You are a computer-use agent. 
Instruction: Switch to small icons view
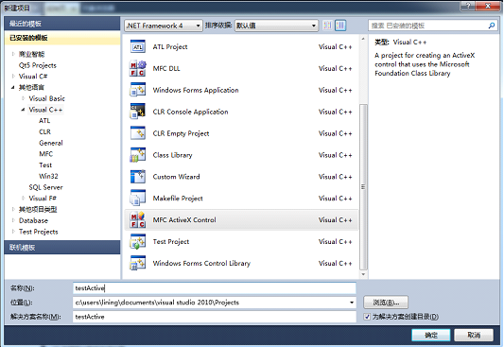327,26
